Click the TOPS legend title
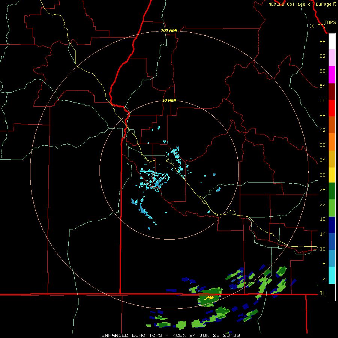The height and width of the screenshot is (338, 338). tap(330, 23)
